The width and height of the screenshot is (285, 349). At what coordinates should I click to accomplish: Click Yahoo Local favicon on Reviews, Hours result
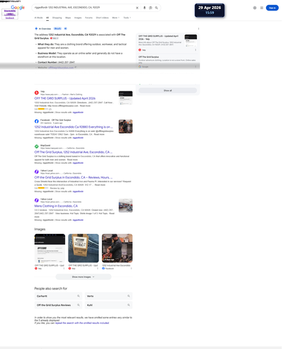(36, 172)
